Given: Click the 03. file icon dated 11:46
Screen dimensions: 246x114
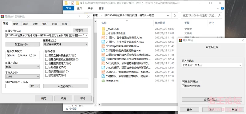Looking at the screenshot, I should click(x=103, y=55).
